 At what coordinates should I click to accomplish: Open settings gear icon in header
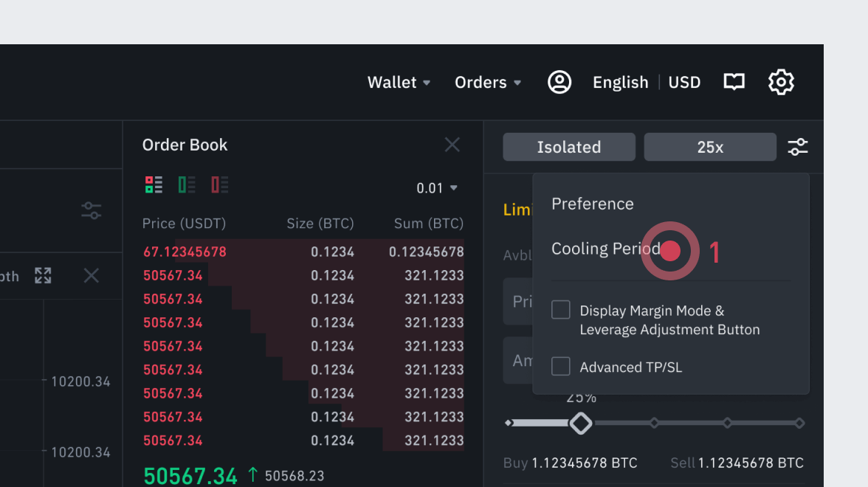(781, 82)
